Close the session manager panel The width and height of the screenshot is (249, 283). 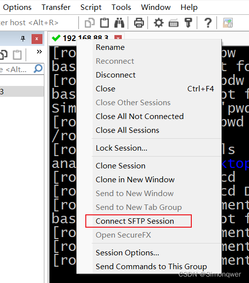click(37, 39)
